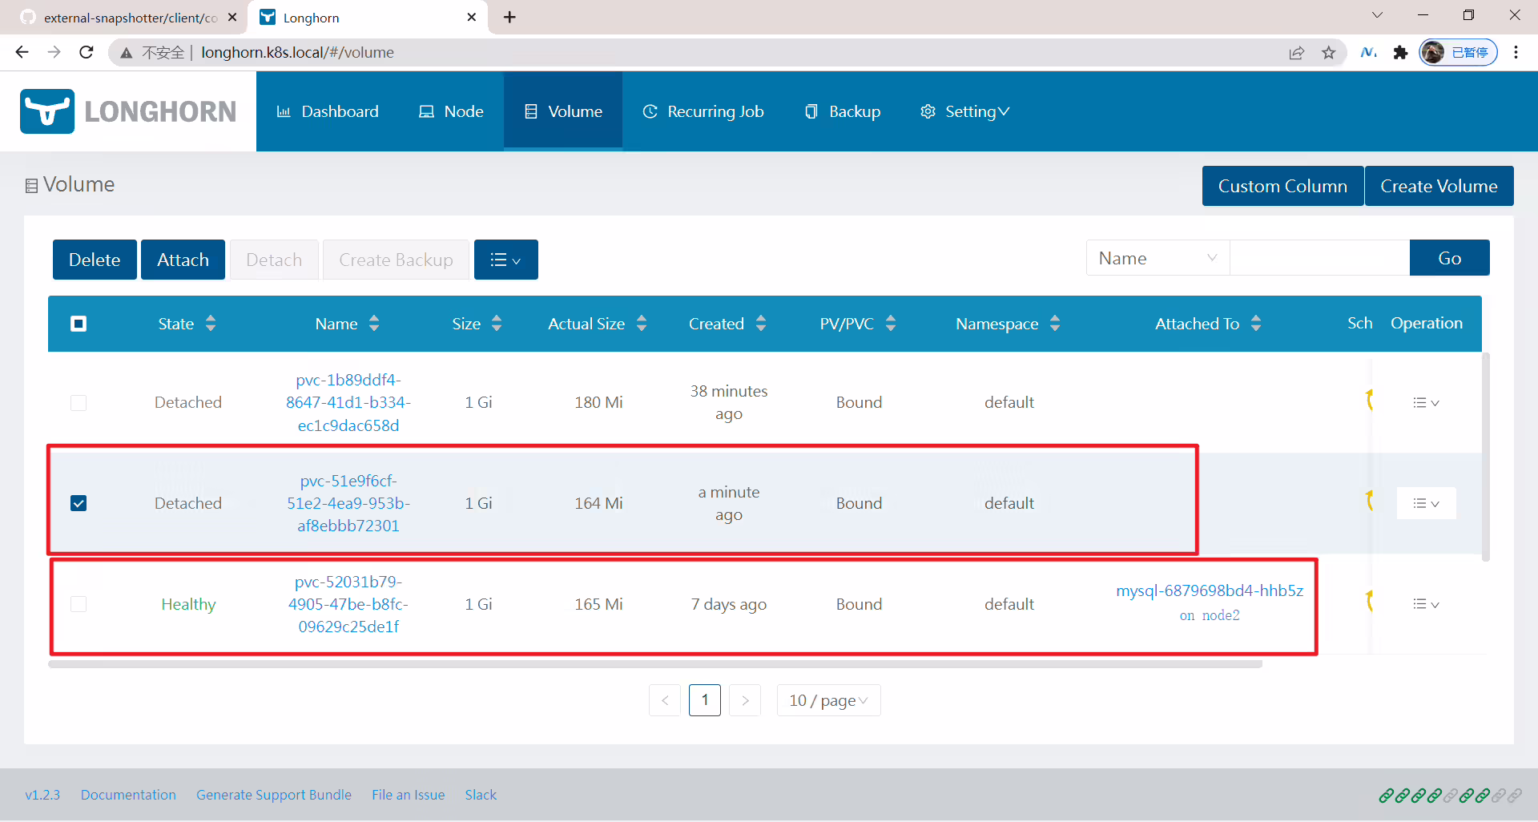1538x822 pixels.
Task: Click the Create Volume button
Action: (x=1439, y=186)
